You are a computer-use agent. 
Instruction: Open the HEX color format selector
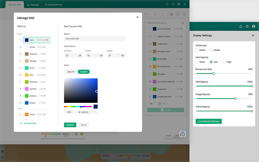pyautogui.click(x=69, y=112)
